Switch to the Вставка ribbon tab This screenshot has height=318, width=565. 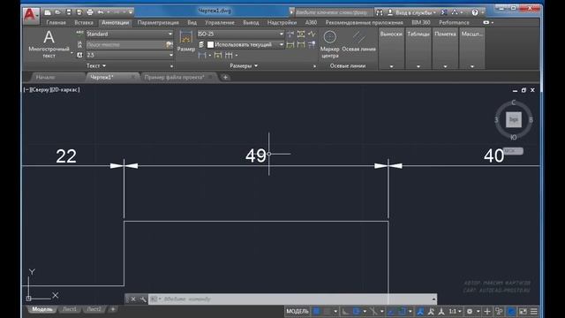[x=84, y=22]
